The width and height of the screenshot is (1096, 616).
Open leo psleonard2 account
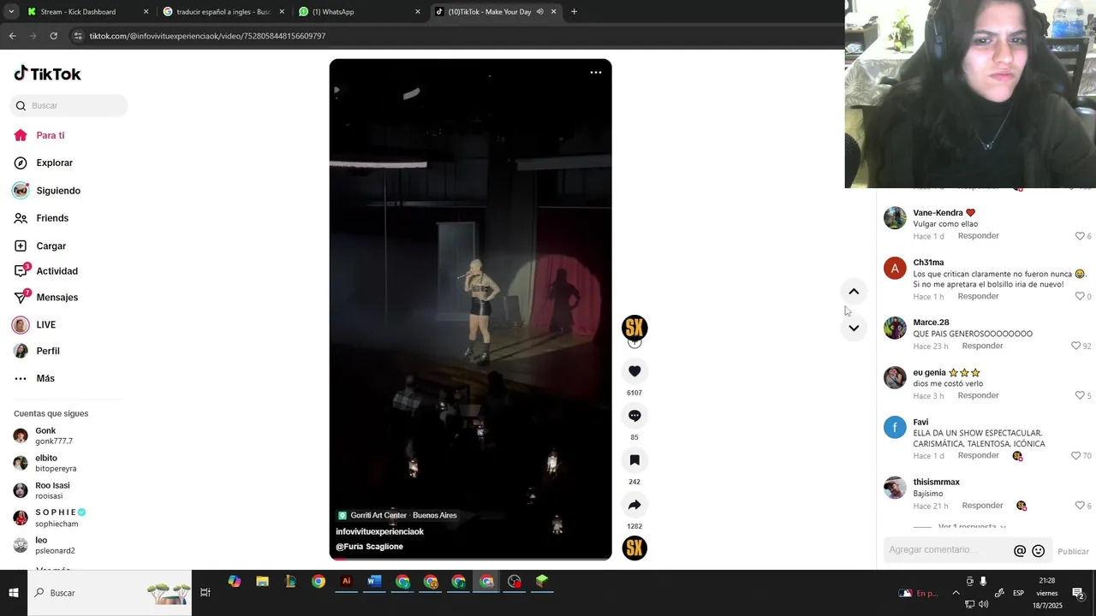click(44, 545)
